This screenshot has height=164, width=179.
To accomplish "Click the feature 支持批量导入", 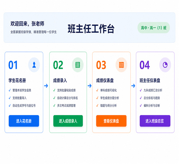I will tap(19, 98).
